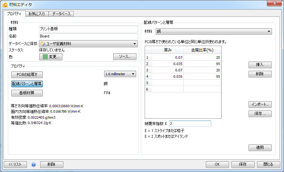This screenshot has height=172, width=284.
Task: Click the 厚み column header
Action: click(x=168, y=50)
